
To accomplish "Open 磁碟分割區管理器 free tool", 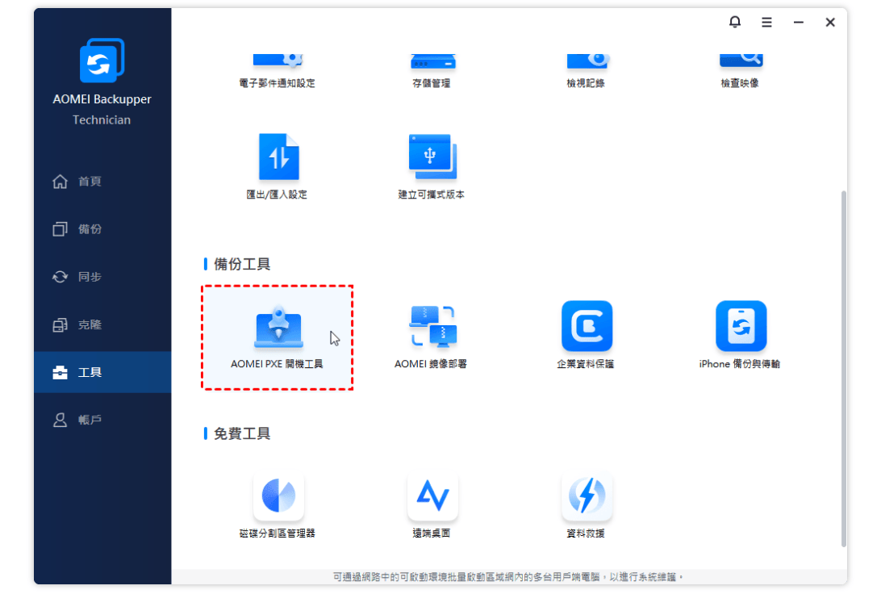I will (278, 496).
